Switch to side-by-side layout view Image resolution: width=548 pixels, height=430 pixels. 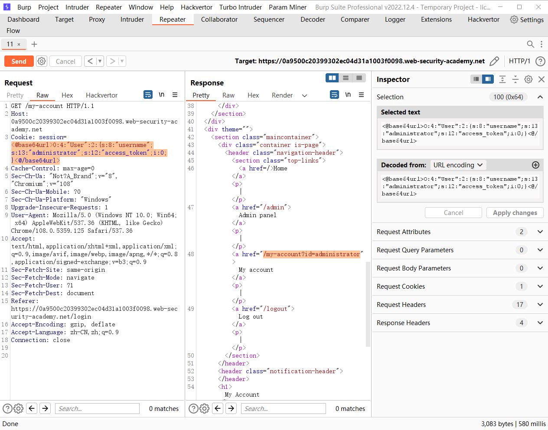coord(333,78)
